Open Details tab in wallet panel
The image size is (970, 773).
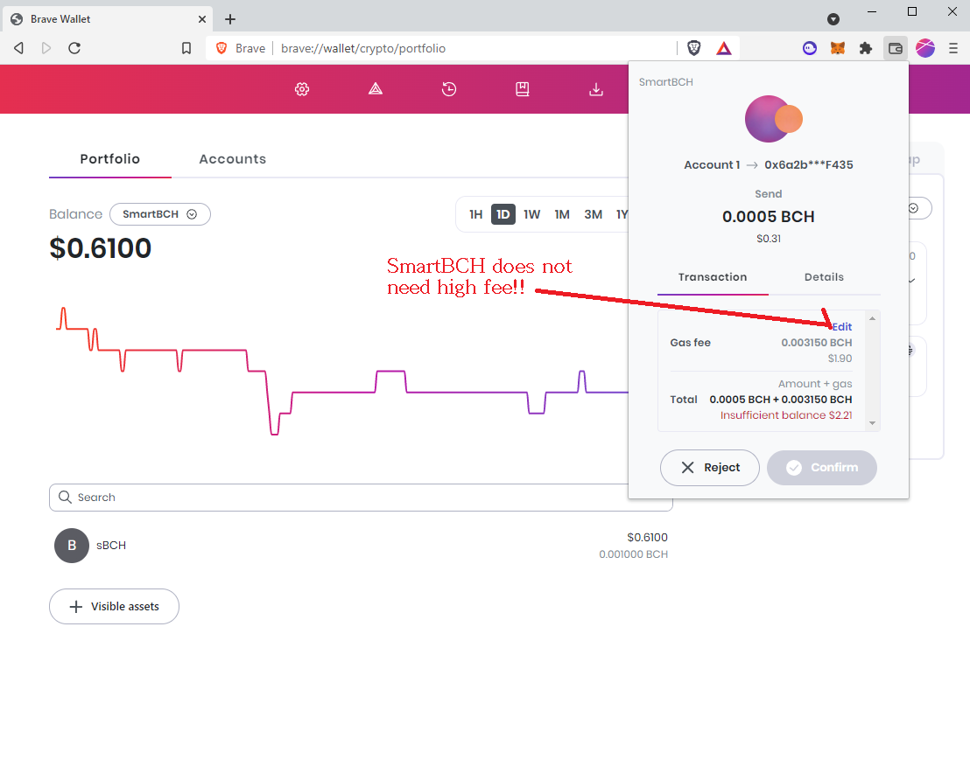pos(824,277)
